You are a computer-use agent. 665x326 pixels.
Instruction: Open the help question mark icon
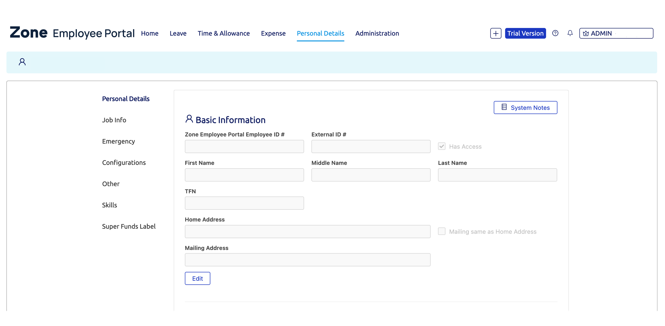(555, 33)
